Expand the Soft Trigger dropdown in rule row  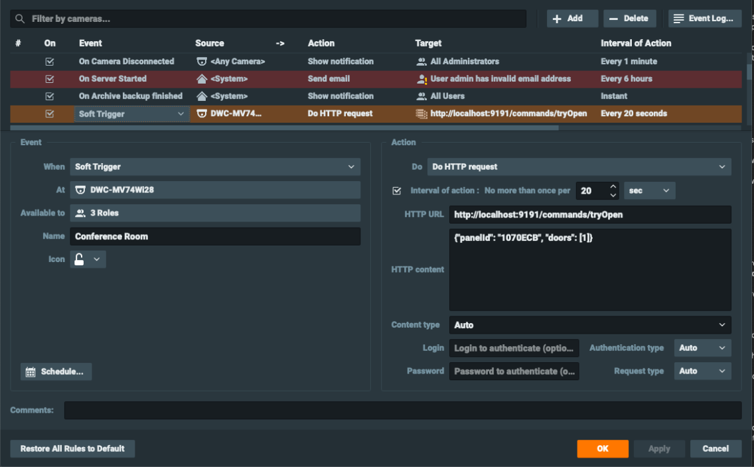[181, 114]
